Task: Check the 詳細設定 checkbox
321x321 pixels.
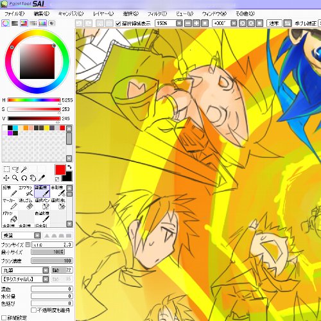Action: point(4,318)
